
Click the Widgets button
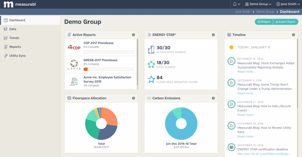[x=264, y=22]
